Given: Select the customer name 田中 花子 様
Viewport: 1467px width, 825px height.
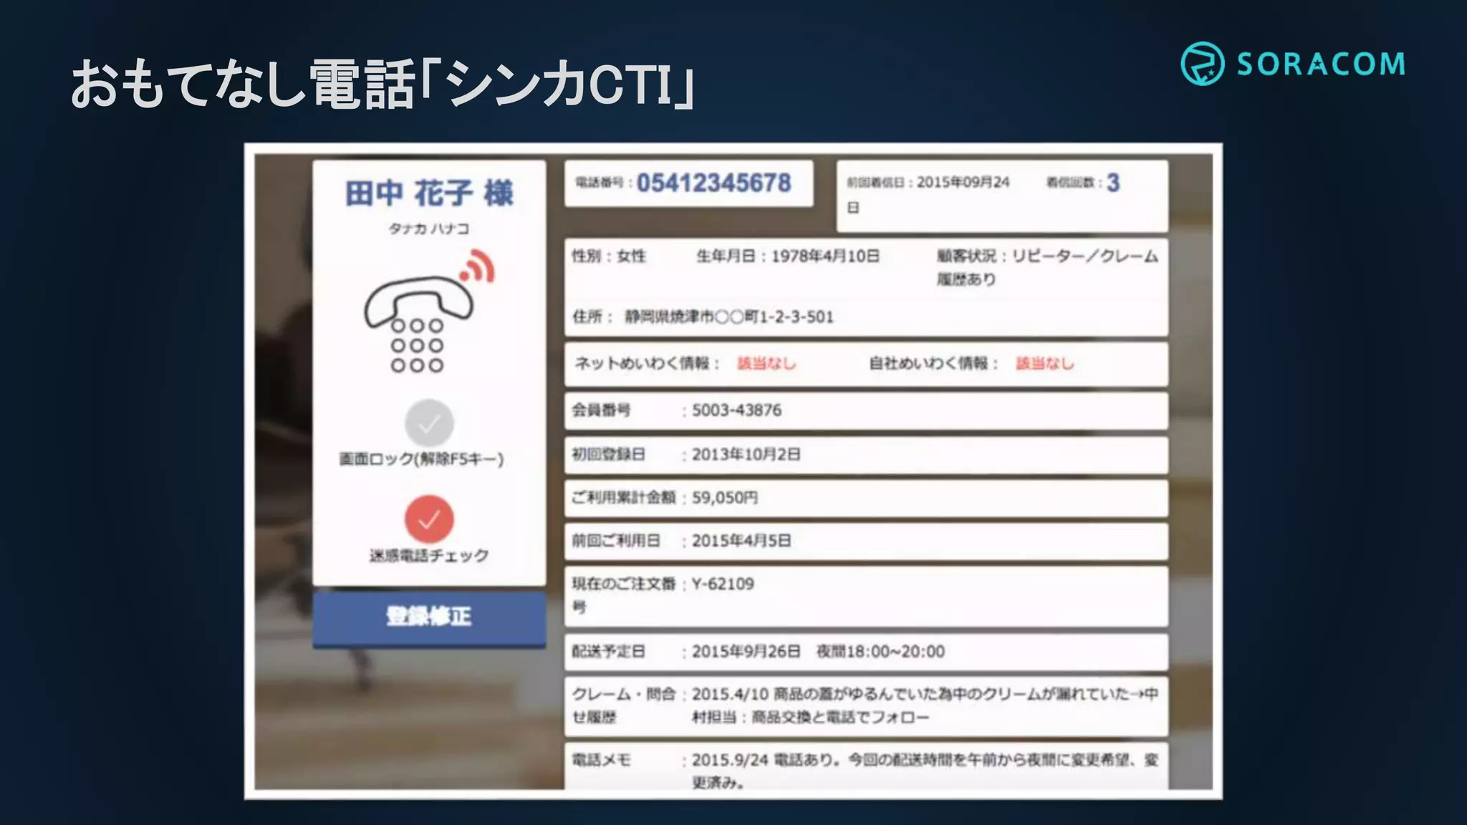Looking at the screenshot, I should coord(429,193).
